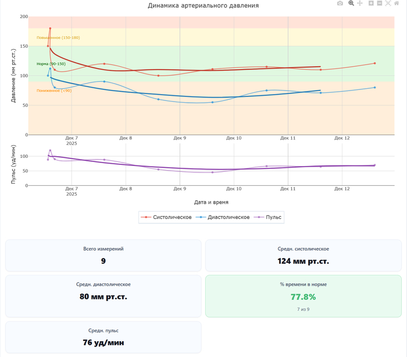Click the Zoom in plus icon
The width and height of the screenshot is (407, 357).
coord(371,3)
